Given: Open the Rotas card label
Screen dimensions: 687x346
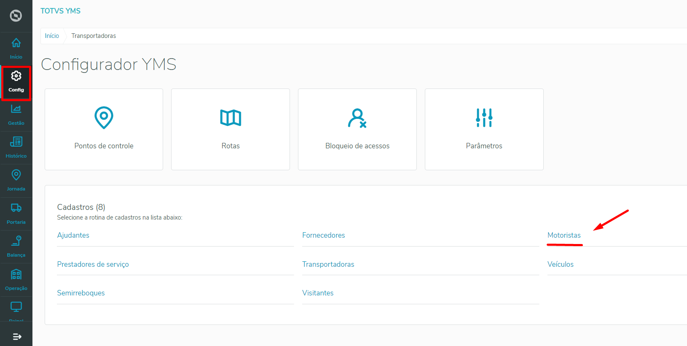Looking at the screenshot, I should (231, 146).
